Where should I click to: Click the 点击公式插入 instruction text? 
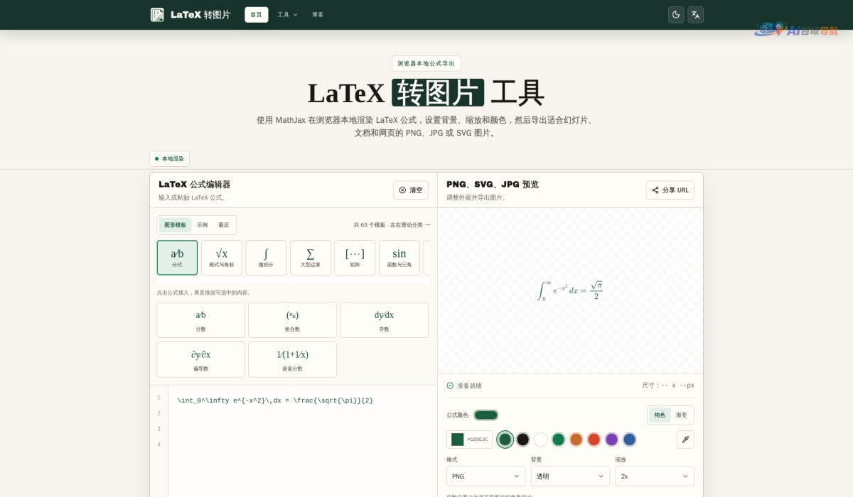[x=205, y=293]
